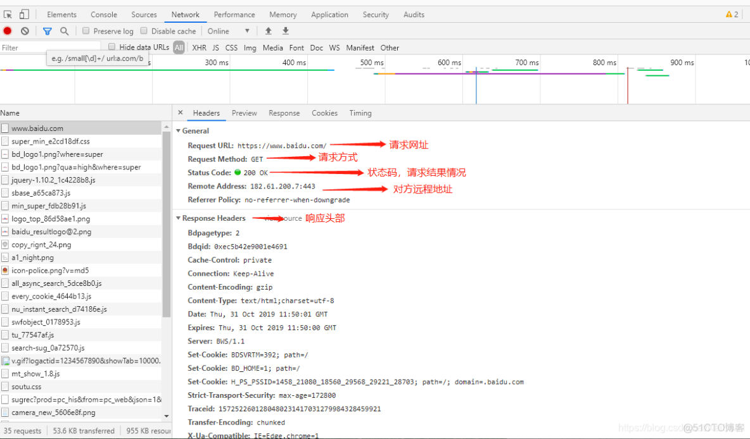Image resolution: width=750 pixels, height=439 pixels.
Task: Select the All filter type
Action: 179,48
